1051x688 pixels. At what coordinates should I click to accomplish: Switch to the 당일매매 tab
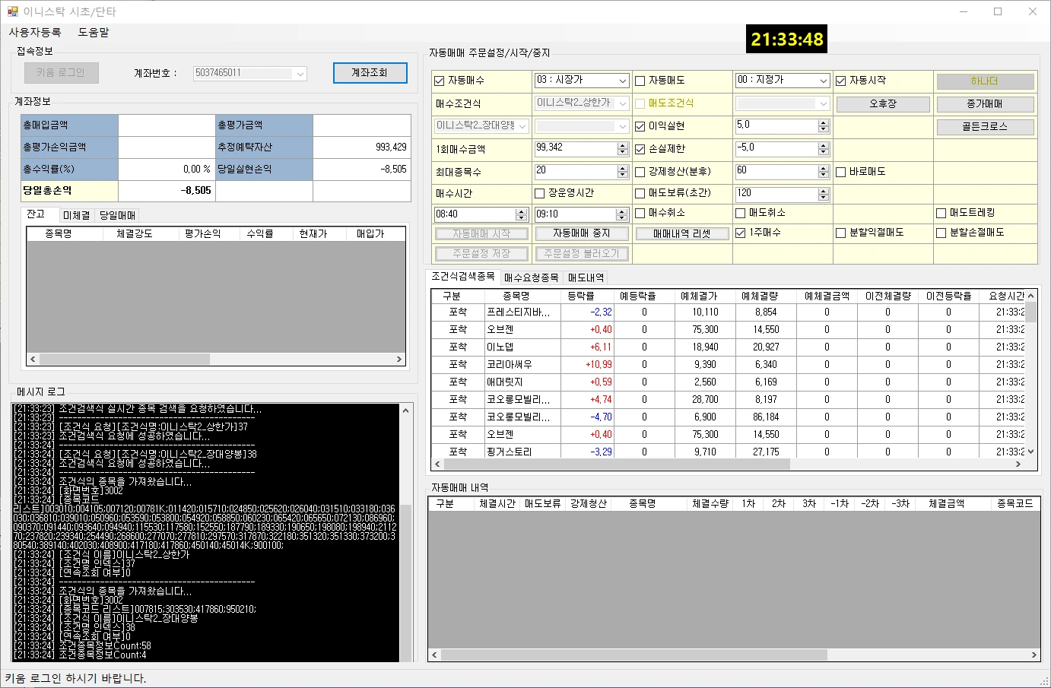pyautogui.click(x=118, y=215)
